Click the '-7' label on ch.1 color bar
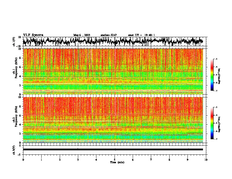This screenshot has height=179, width=232. 216,91
